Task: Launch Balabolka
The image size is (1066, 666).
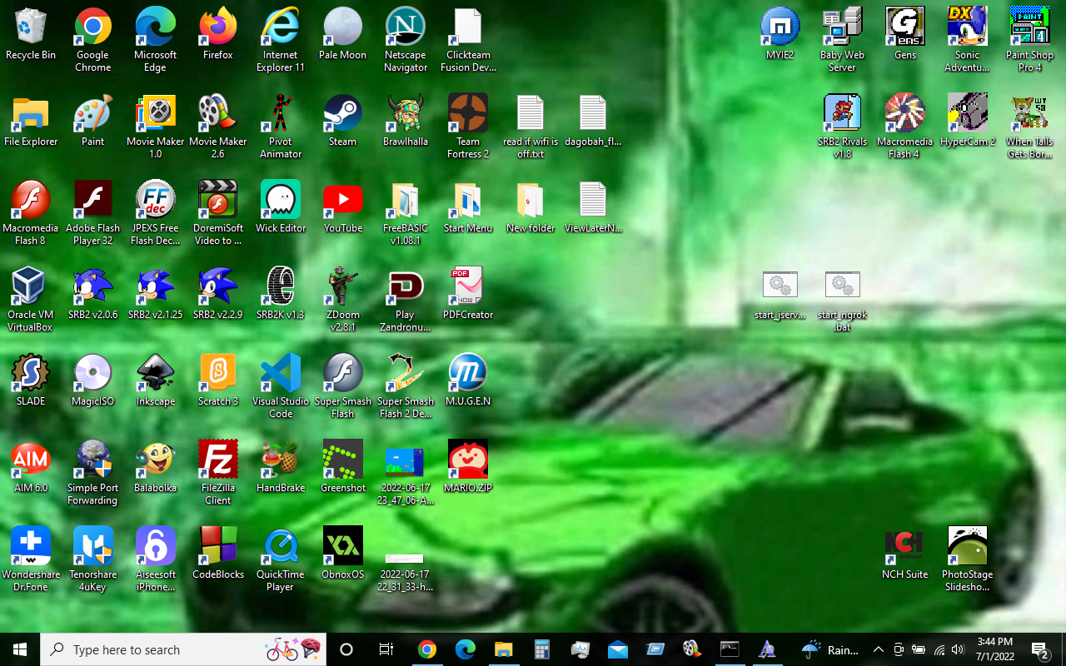Action: 156,466
